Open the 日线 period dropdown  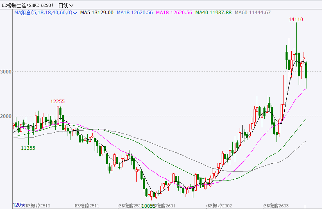tap(66, 5)
